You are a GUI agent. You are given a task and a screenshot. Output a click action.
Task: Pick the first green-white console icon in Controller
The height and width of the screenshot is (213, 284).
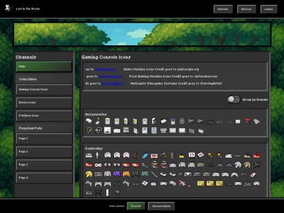click(89, 155)
